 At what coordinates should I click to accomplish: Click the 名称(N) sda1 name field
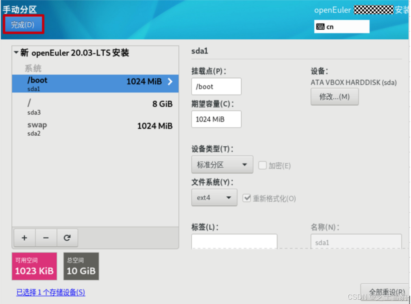point(356,241)
